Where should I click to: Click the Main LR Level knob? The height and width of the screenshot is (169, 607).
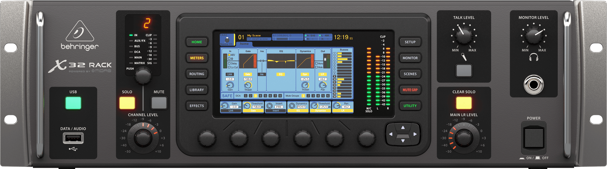(463, 138)
